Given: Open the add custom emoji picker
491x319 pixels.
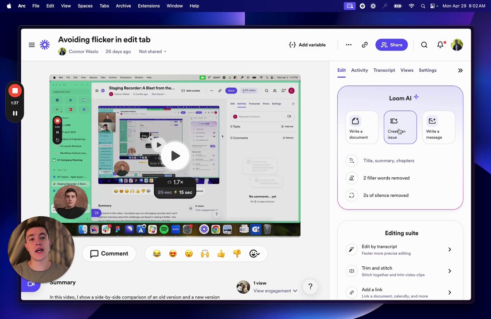Looking at the screenshot, I should 254,253.
